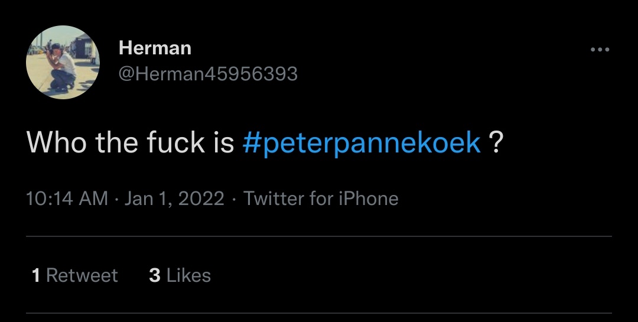Screen dimensions: 638x322
Task: Open the #peterpannekoek hashtag link
Action: [x=362, y=142]
